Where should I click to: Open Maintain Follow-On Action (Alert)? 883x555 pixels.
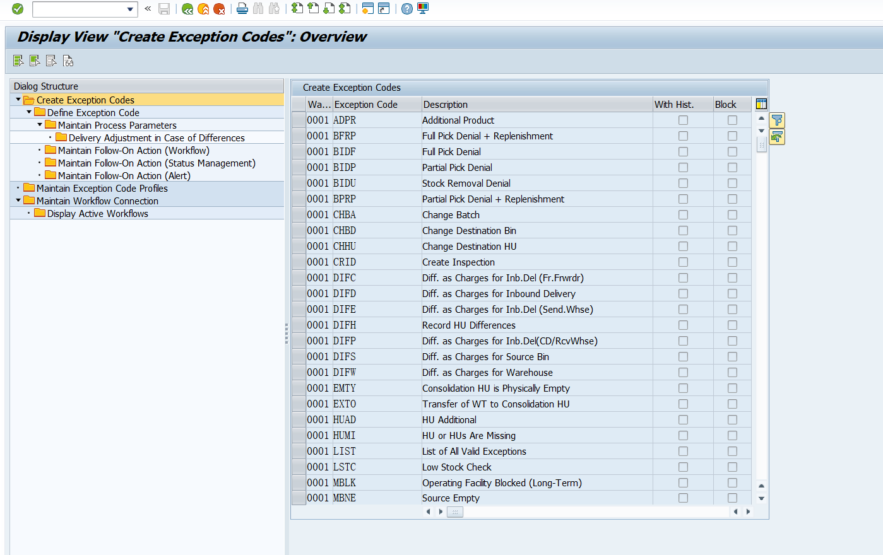pos(124,175)
